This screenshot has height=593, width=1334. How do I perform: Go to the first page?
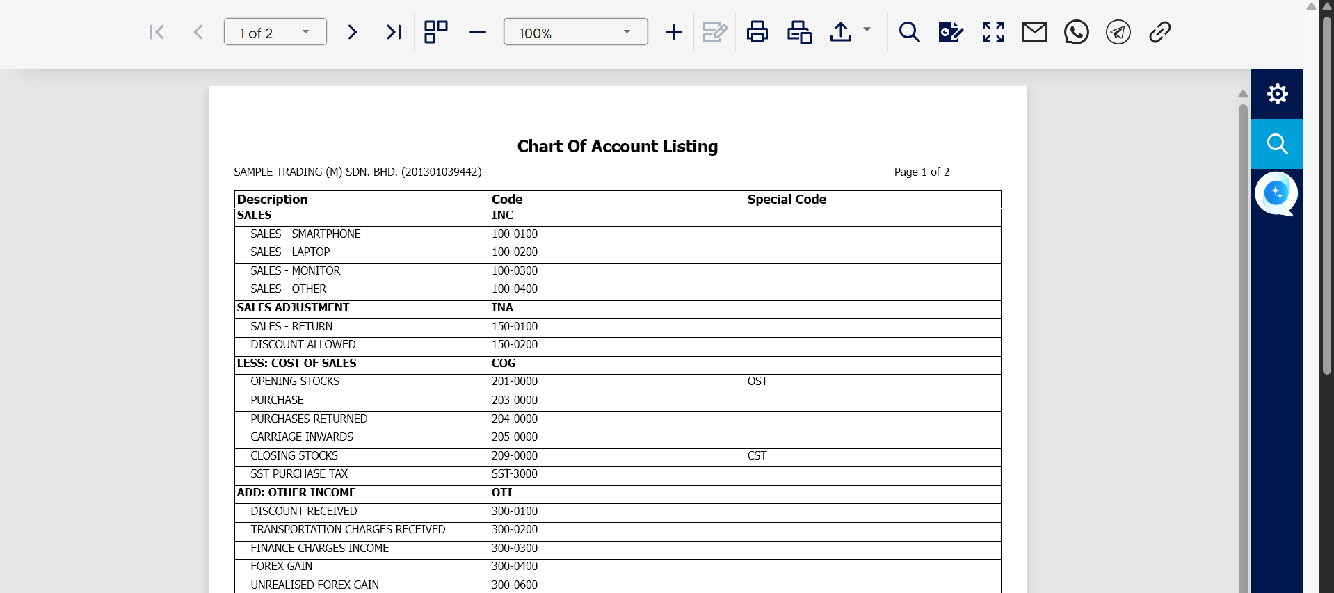tap(157, 32)
